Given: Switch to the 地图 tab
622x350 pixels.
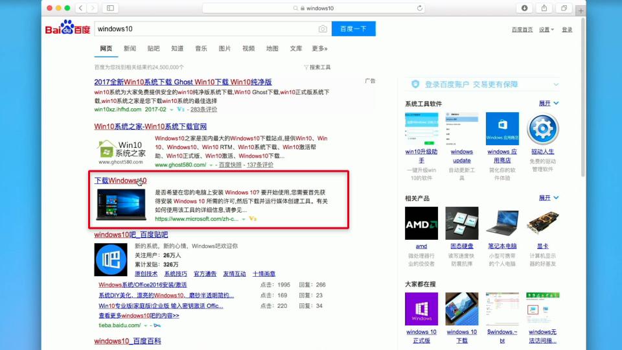Looking at the screenshot, I should [x=272, y=49].
